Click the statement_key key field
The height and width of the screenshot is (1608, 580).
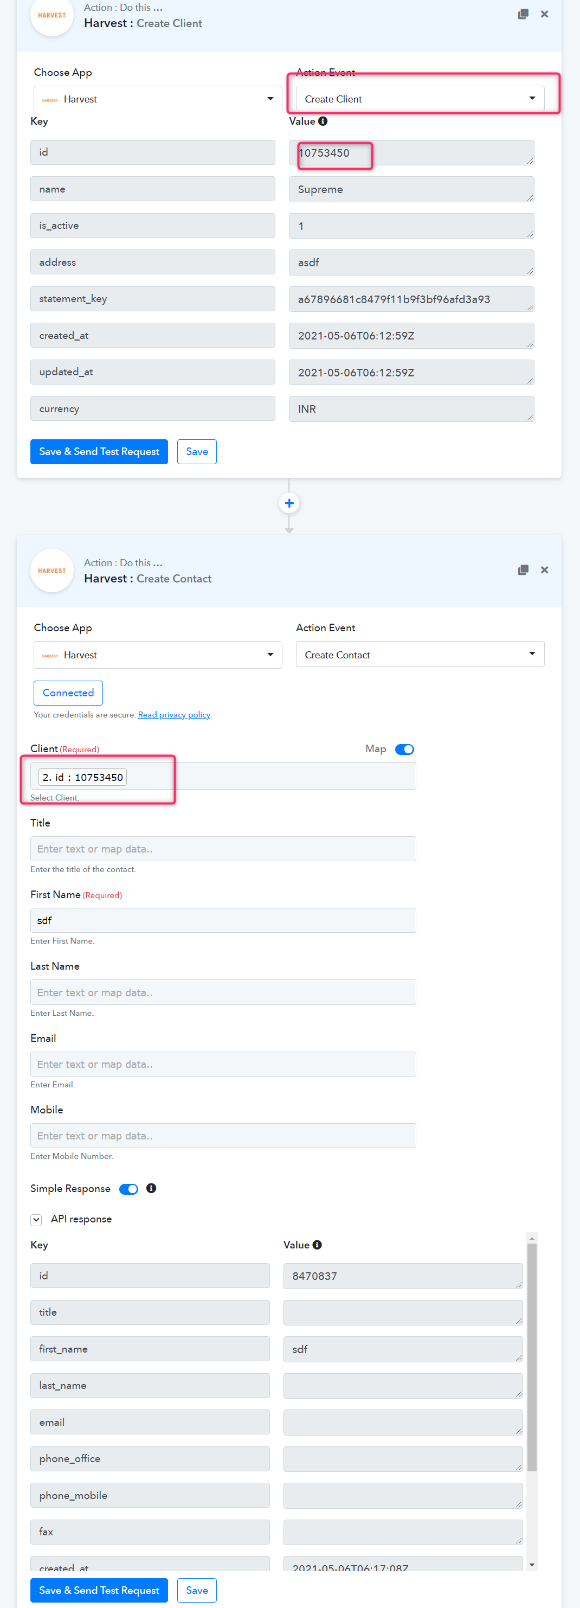click(x=153, y=299)
